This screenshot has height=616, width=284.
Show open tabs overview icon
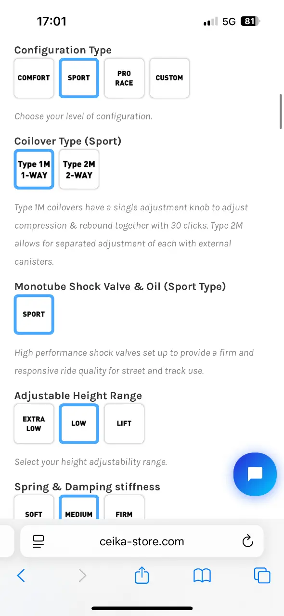(262, 576)
